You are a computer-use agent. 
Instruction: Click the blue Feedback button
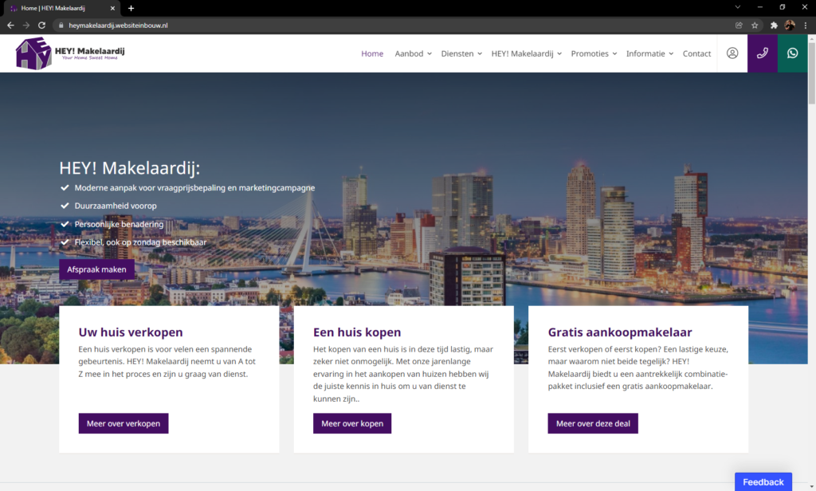tap(763, 481)
